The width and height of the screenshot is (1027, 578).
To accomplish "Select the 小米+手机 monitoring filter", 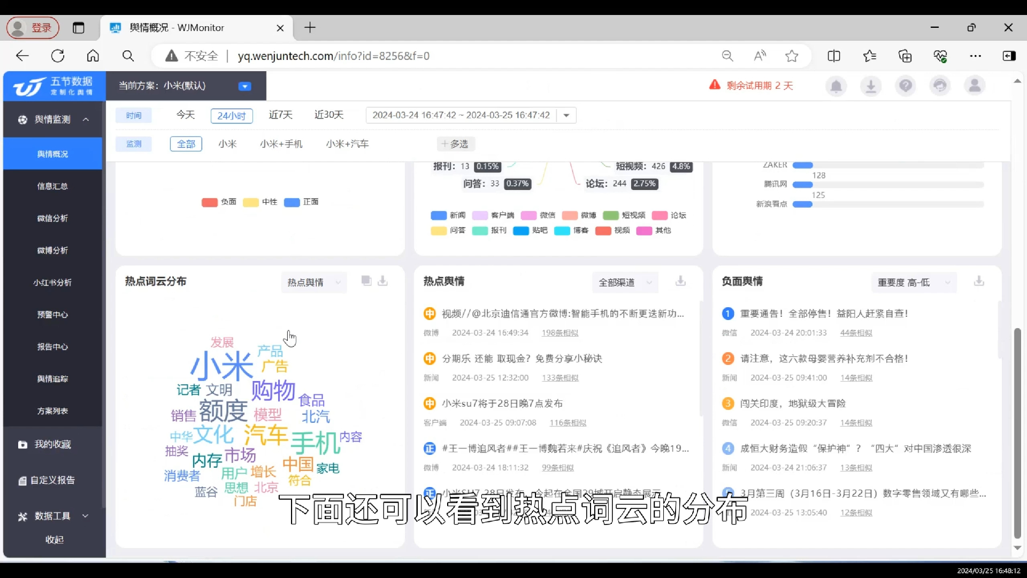I will click(x=281, y=144).
